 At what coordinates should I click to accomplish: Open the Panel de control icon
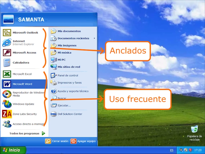pos(53,76)
